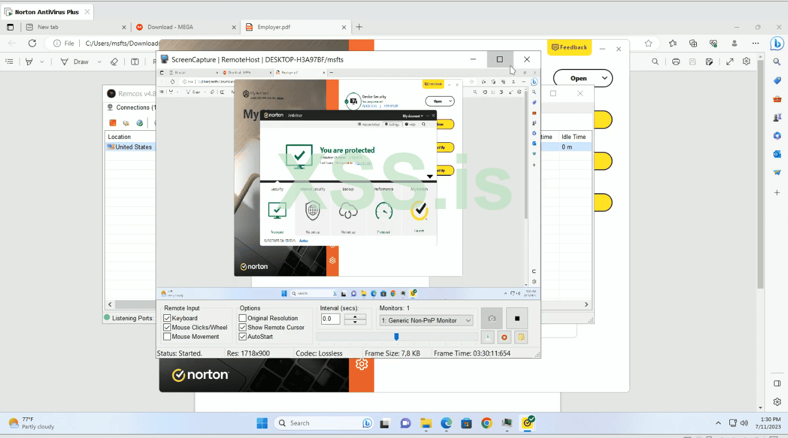Screen dimensions: 788x438
Task: Select the Draw tool in PDF toolbar
Action: pyautogui.click(x=75, y=62)
